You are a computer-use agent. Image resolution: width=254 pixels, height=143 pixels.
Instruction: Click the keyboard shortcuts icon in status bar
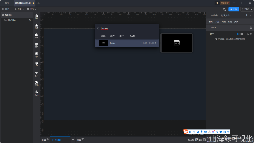coord(201,140)
